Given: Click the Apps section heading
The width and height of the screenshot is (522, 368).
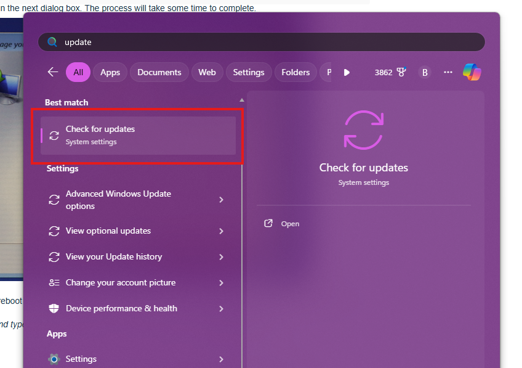Looking at the screenshot, I should tap(57, 333).
